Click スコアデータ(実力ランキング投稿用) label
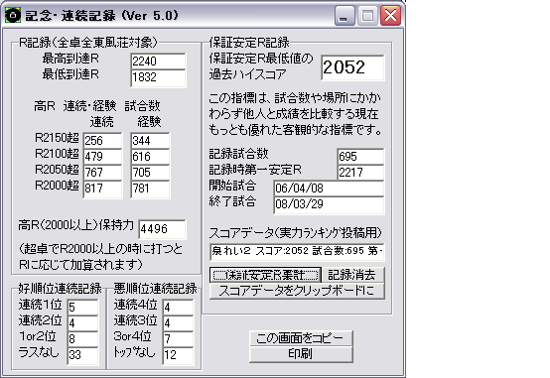This screenshot has height=378, width=550. point(295,233)
